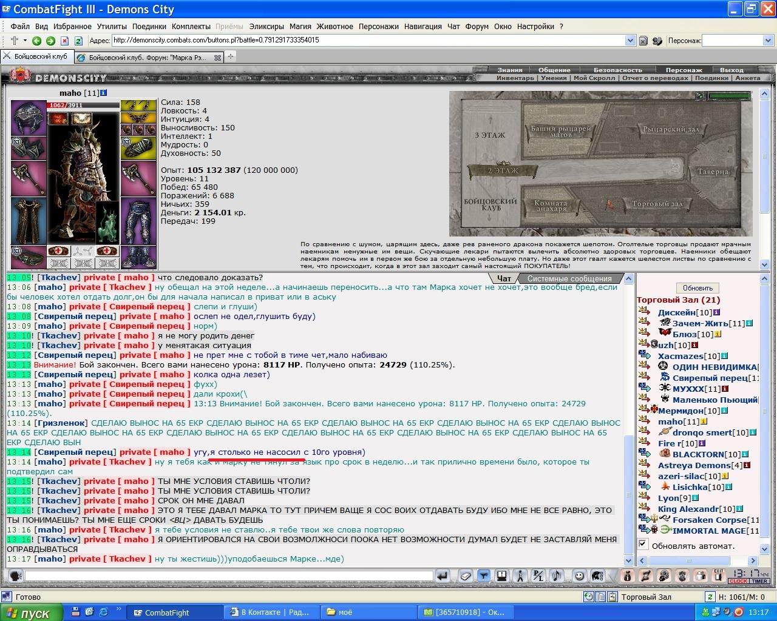Click the floppy disk save-chat icon
The image size is (777, 621).
click(501, 576)
